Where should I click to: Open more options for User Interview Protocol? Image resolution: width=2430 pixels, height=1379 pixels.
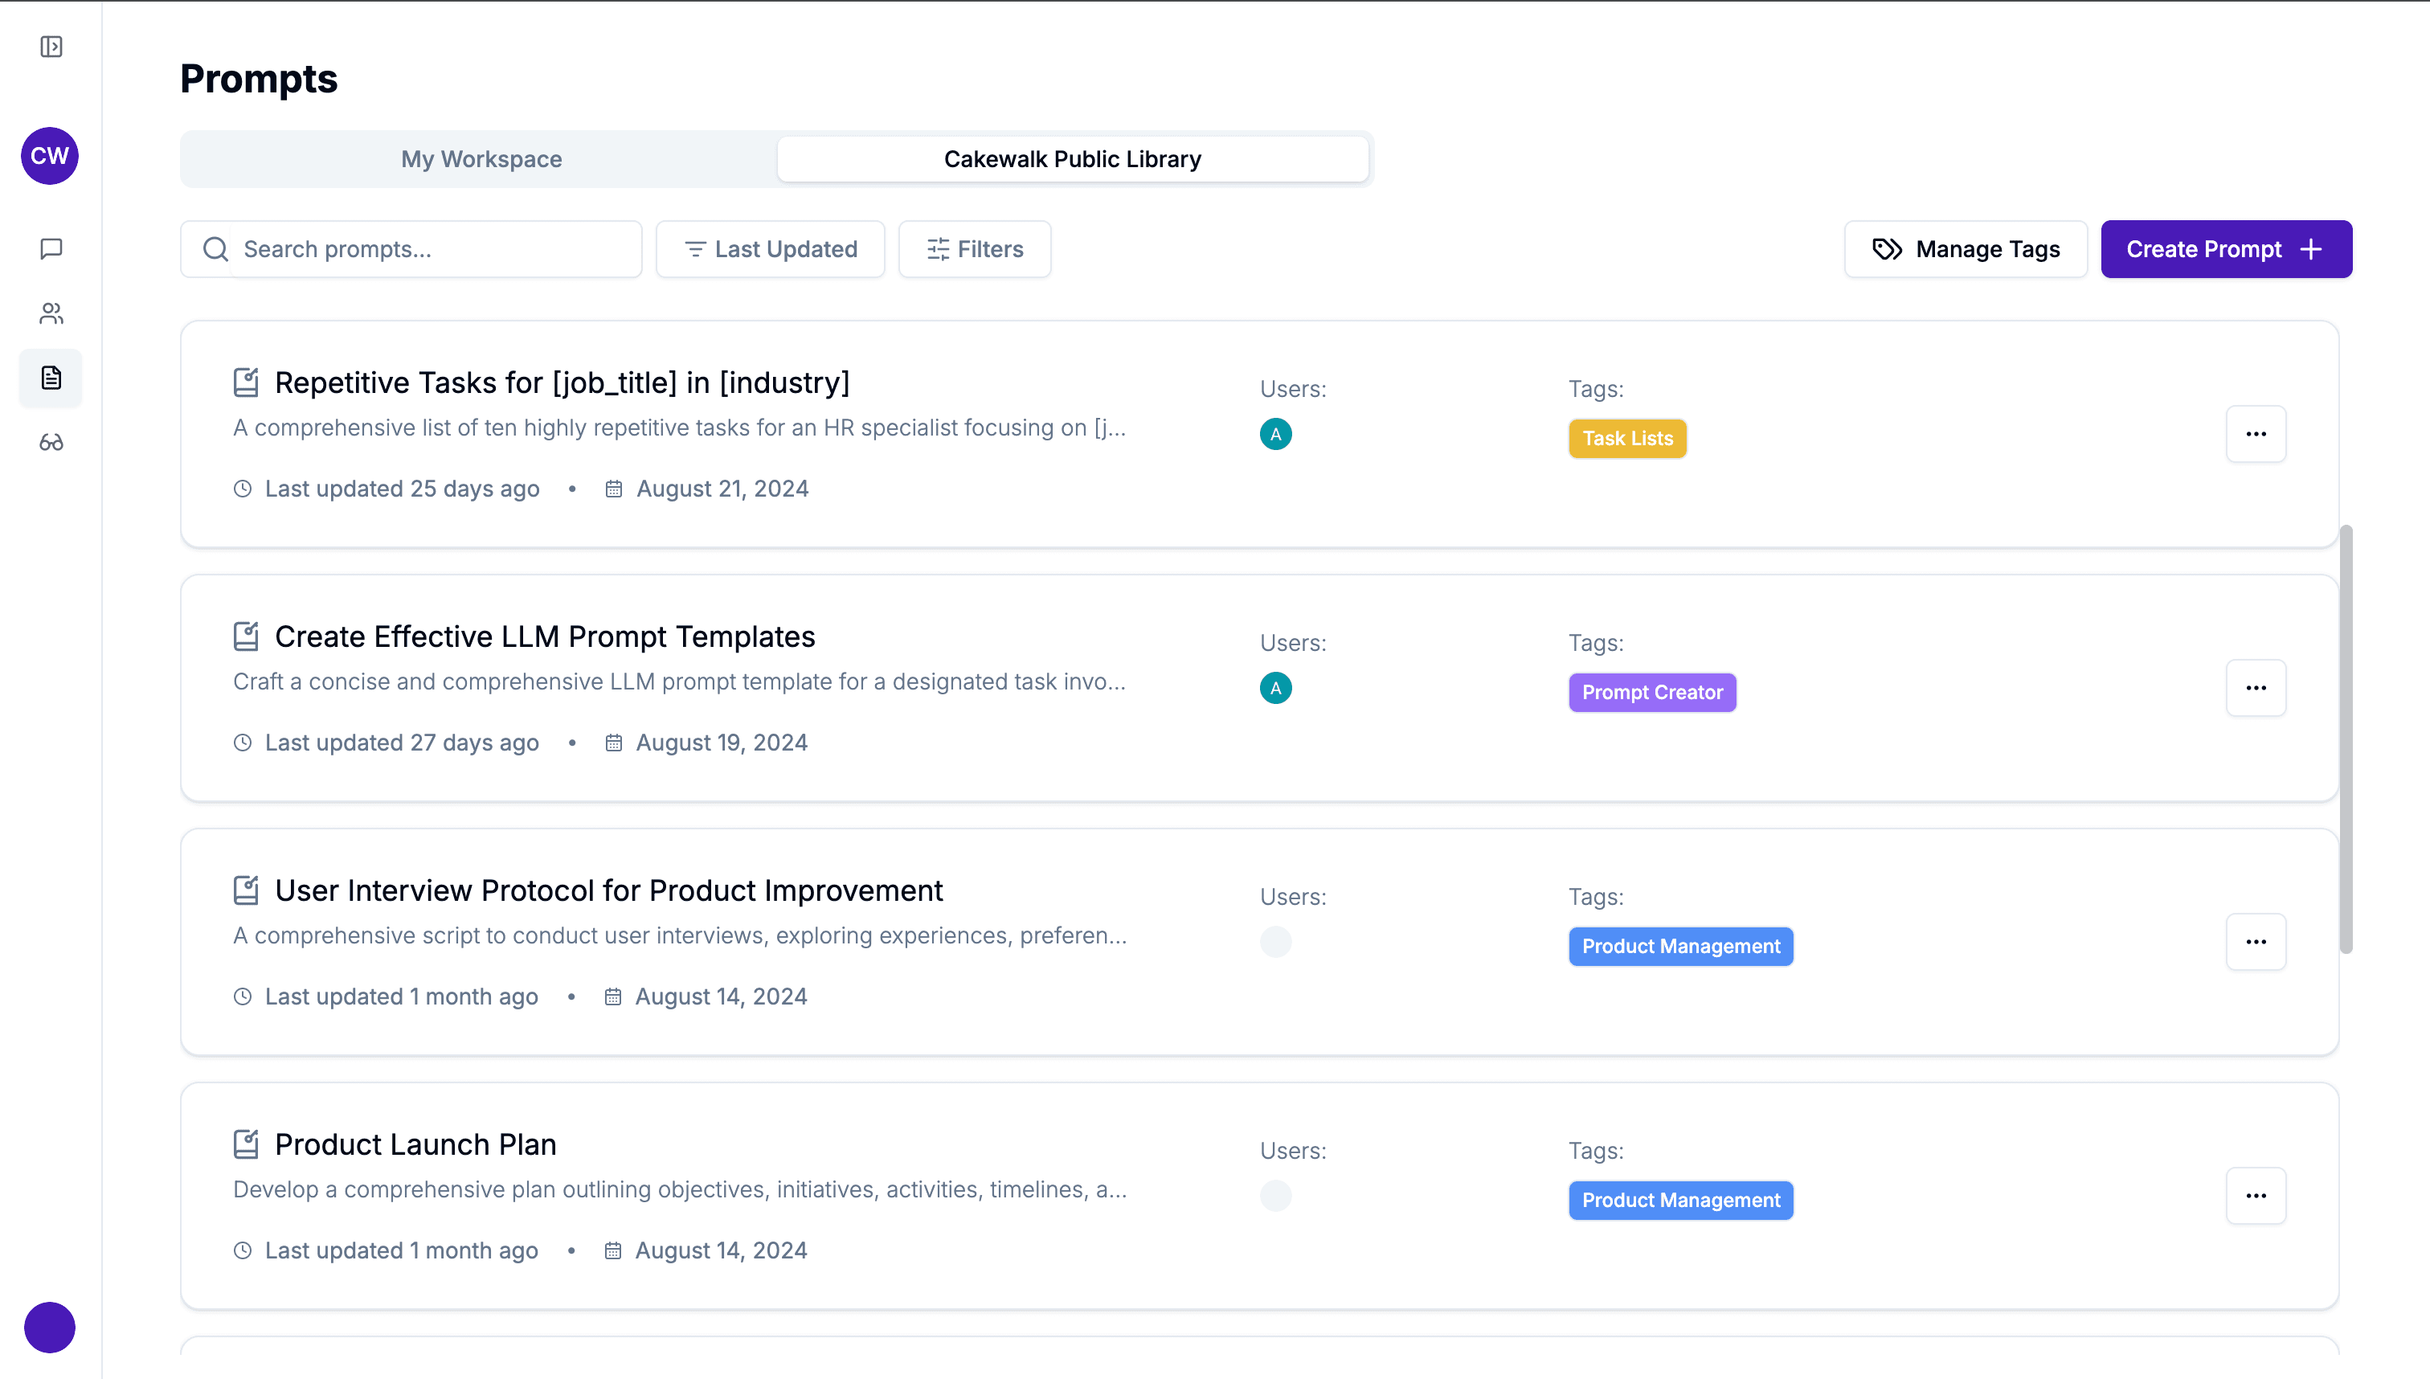click(2256, 942)
